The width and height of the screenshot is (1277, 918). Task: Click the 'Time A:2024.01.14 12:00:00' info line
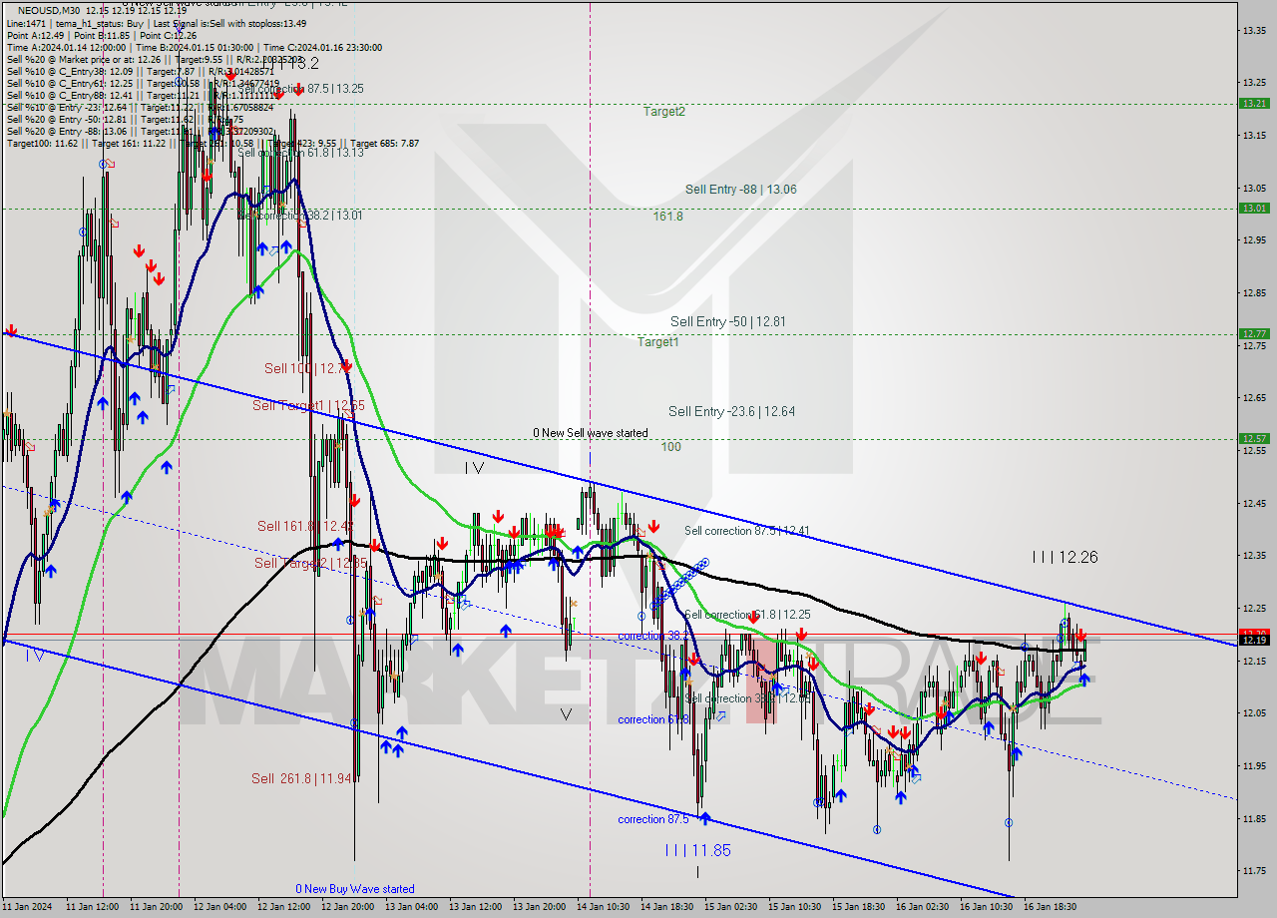(x=195, y=47)
